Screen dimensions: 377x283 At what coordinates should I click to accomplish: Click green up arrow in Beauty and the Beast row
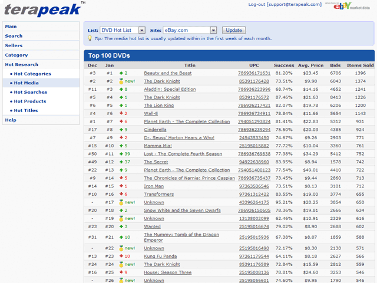[121, 73]
